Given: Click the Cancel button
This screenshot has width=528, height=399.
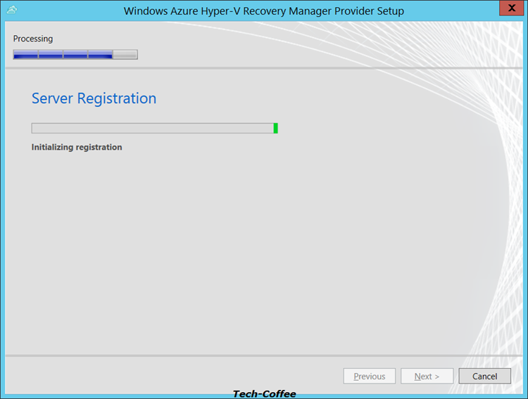Looking at the screenshot, I should click(484, 376).
